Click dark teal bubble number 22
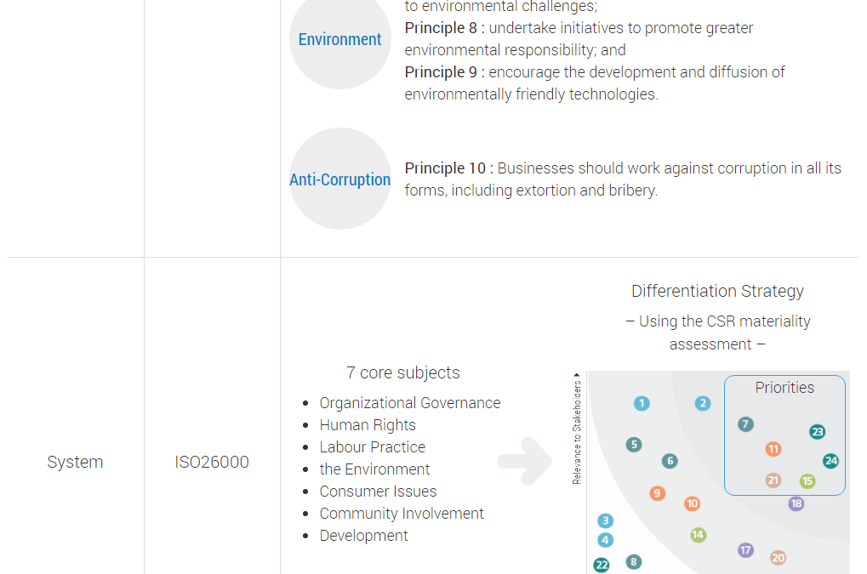This screenshot has width=867, height=574. pos(602,565)
